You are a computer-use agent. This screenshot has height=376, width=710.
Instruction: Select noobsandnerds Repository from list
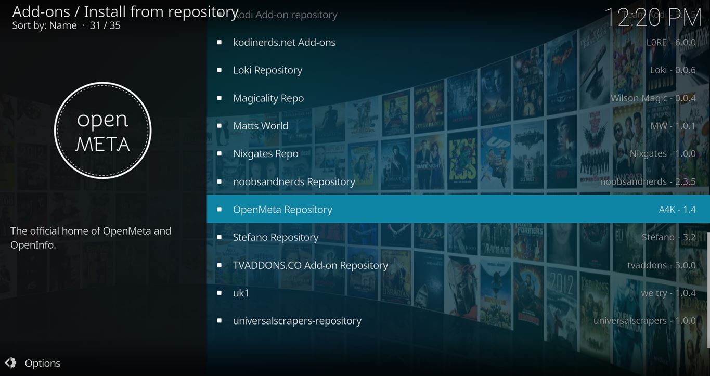pos(294,181)
